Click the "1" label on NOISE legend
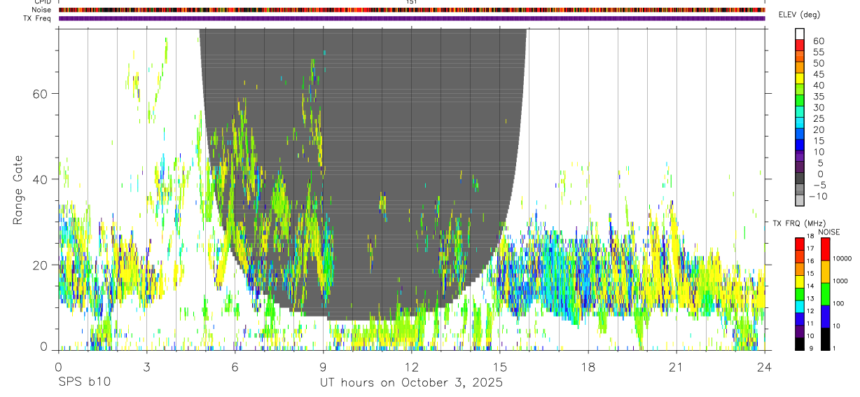The image size is (860, 397). tap(835, 348)
